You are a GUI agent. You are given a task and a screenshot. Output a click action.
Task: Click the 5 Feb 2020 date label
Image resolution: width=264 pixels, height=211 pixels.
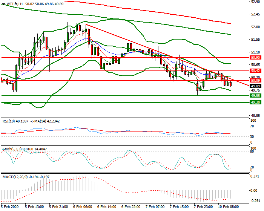click(9, 206)
